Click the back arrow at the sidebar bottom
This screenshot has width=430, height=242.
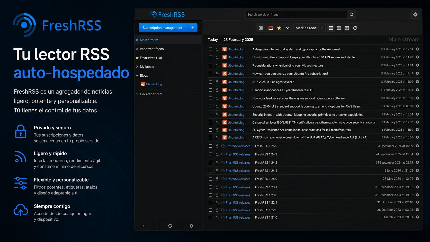tap(144, 226)
